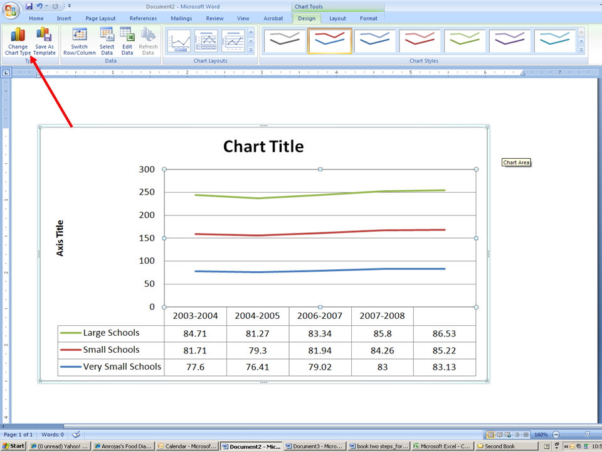This screenshot has width=602, height=452.
Task: Open the Undo history dropdown arrow
Action: (46, 6)
